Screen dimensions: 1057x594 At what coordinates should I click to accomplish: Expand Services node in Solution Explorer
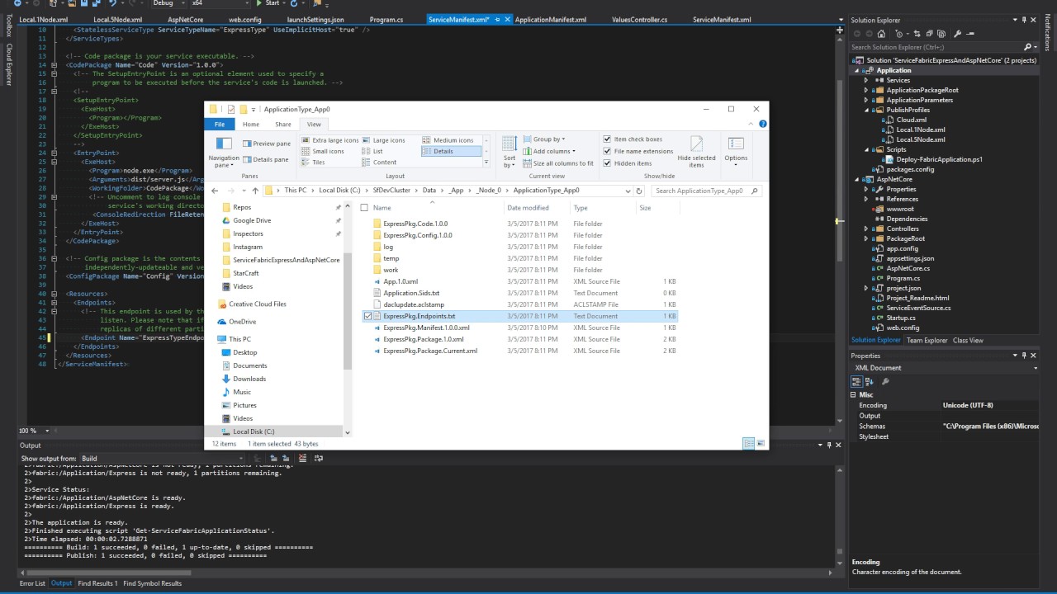(866, 80)
